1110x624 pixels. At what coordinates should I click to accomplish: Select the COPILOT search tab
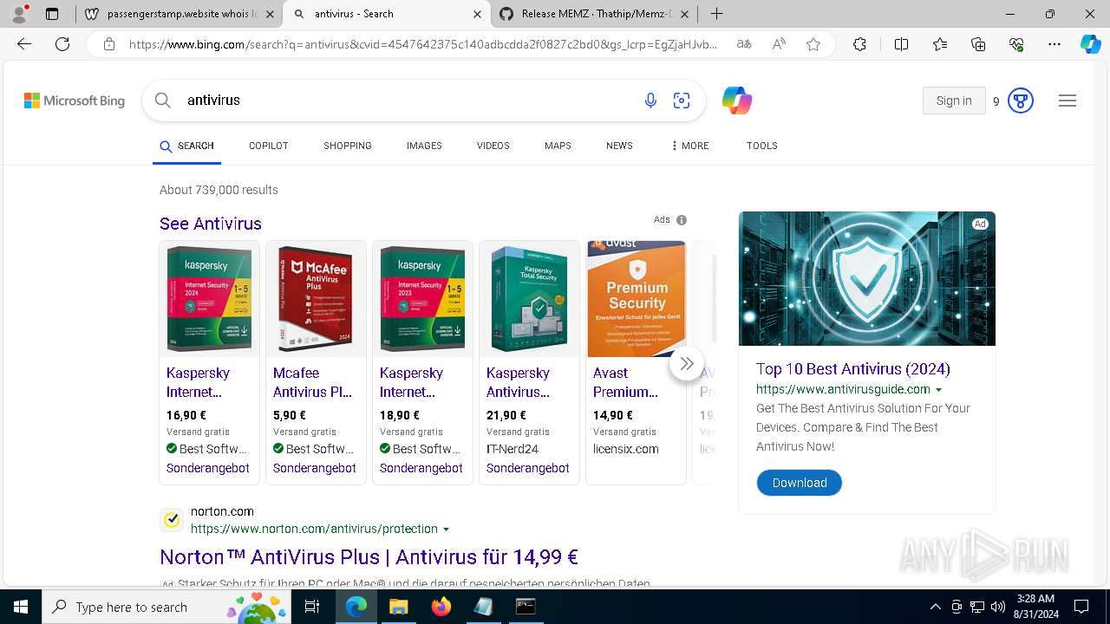[x=268, y=146]
